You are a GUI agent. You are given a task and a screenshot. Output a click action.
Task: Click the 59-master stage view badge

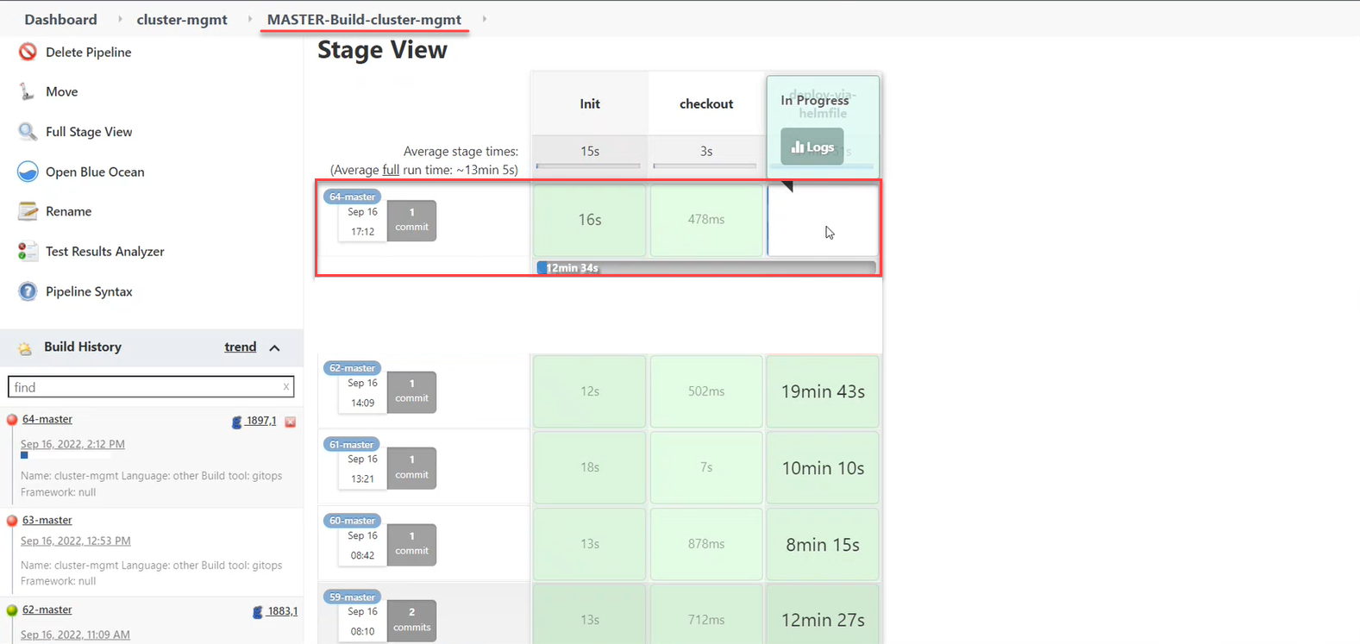pos(353,597)
